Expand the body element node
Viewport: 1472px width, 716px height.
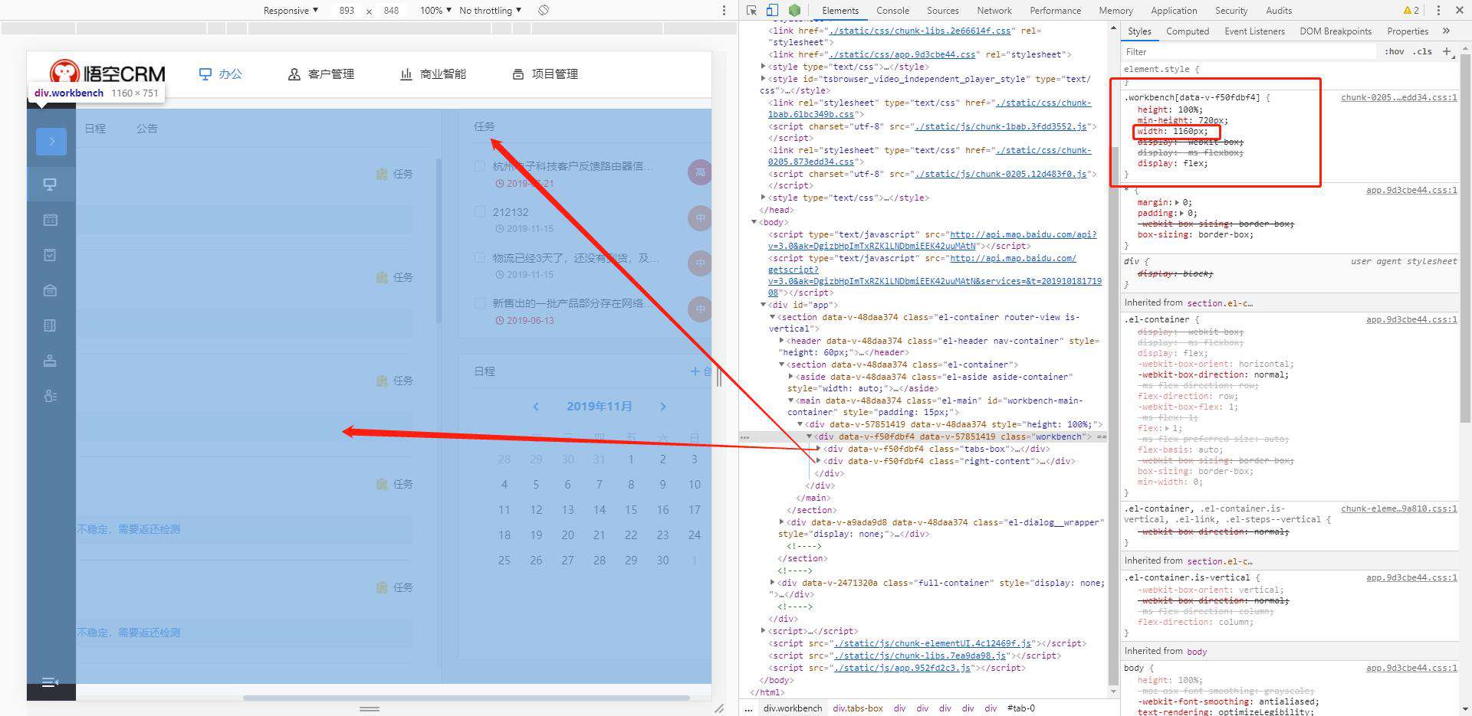[x=754, y=222]
